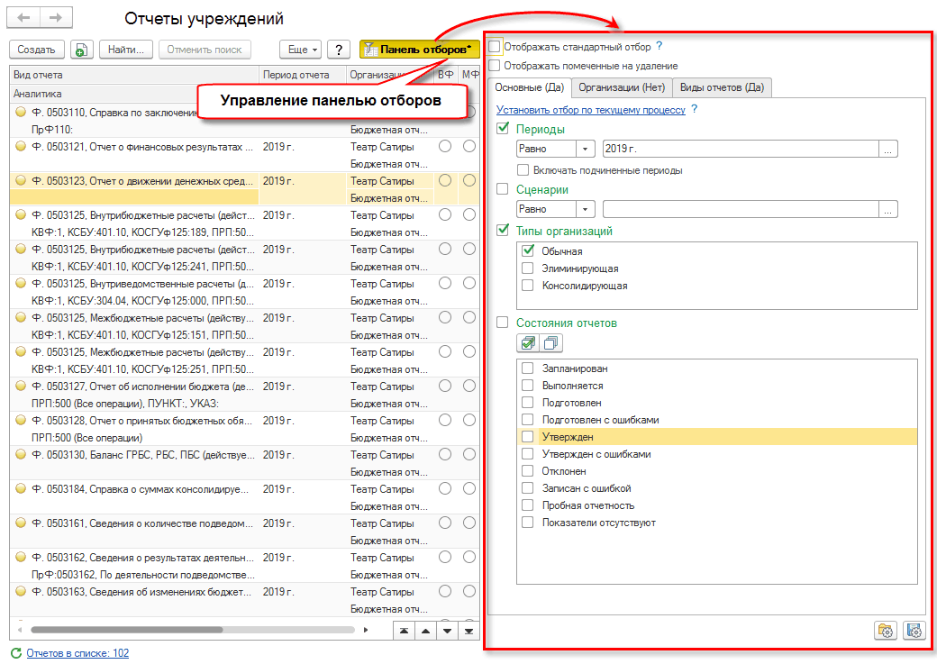Tick the 'Утвержден' state checkbox
Viewport: 937px width, 664px height.
[x=527, y=437]
